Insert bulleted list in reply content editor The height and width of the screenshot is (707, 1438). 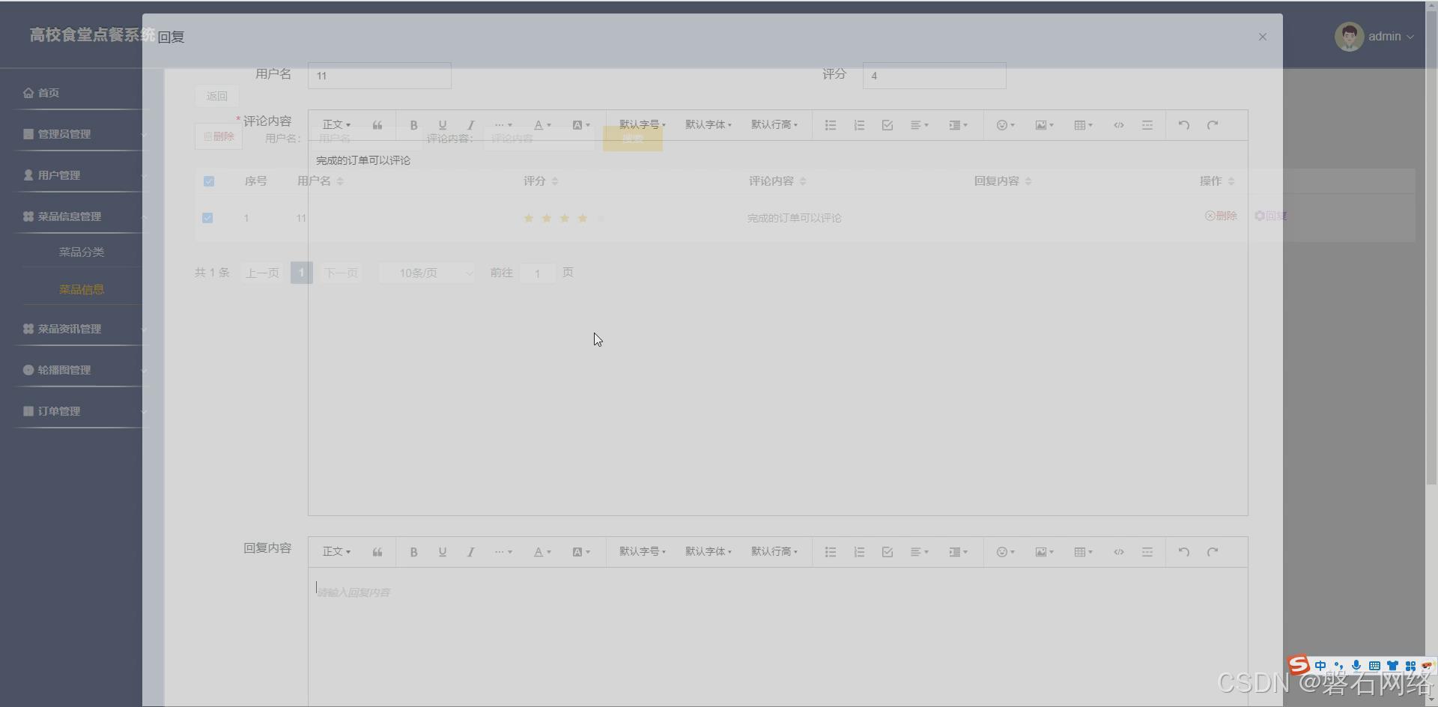830,552
